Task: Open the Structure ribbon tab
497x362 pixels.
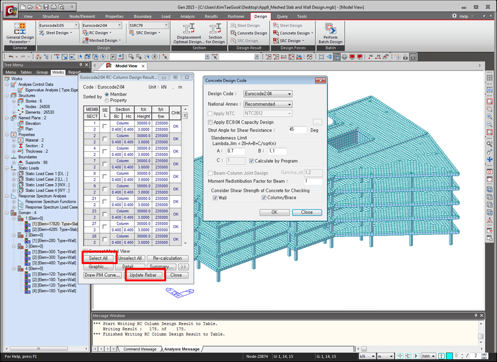Action: click(51, 16)
